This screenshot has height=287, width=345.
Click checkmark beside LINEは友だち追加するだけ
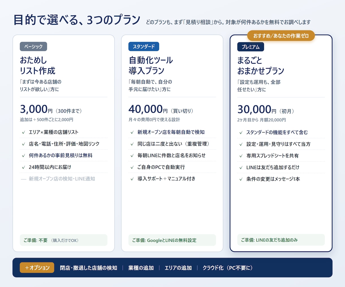click(241, 168)
